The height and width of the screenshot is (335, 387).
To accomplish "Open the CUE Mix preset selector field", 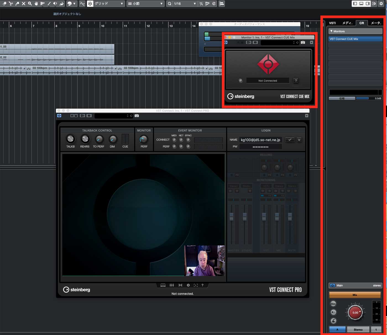I will pos(280,43).
